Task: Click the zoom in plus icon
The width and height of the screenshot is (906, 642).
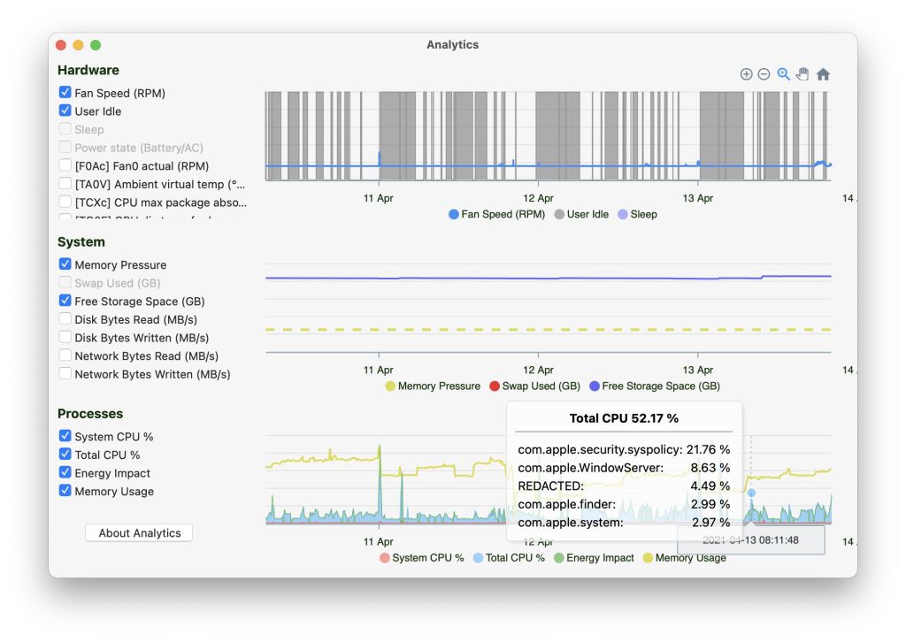Action: coord(746,74)
